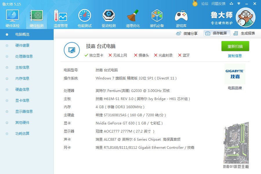Click the 光盘刻录 status indicator
The image size is (261, 174).
point(163,55)
